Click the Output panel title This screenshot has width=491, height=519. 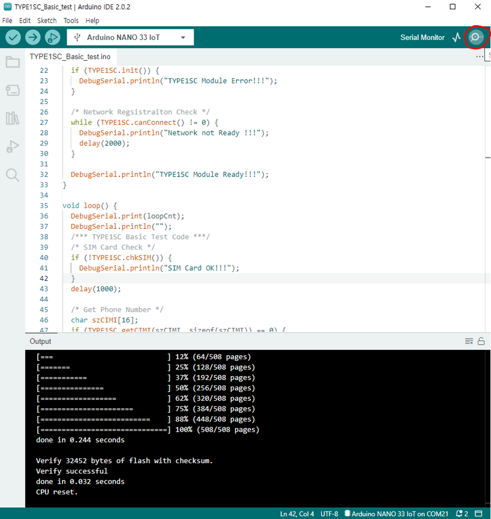(41, 341)
